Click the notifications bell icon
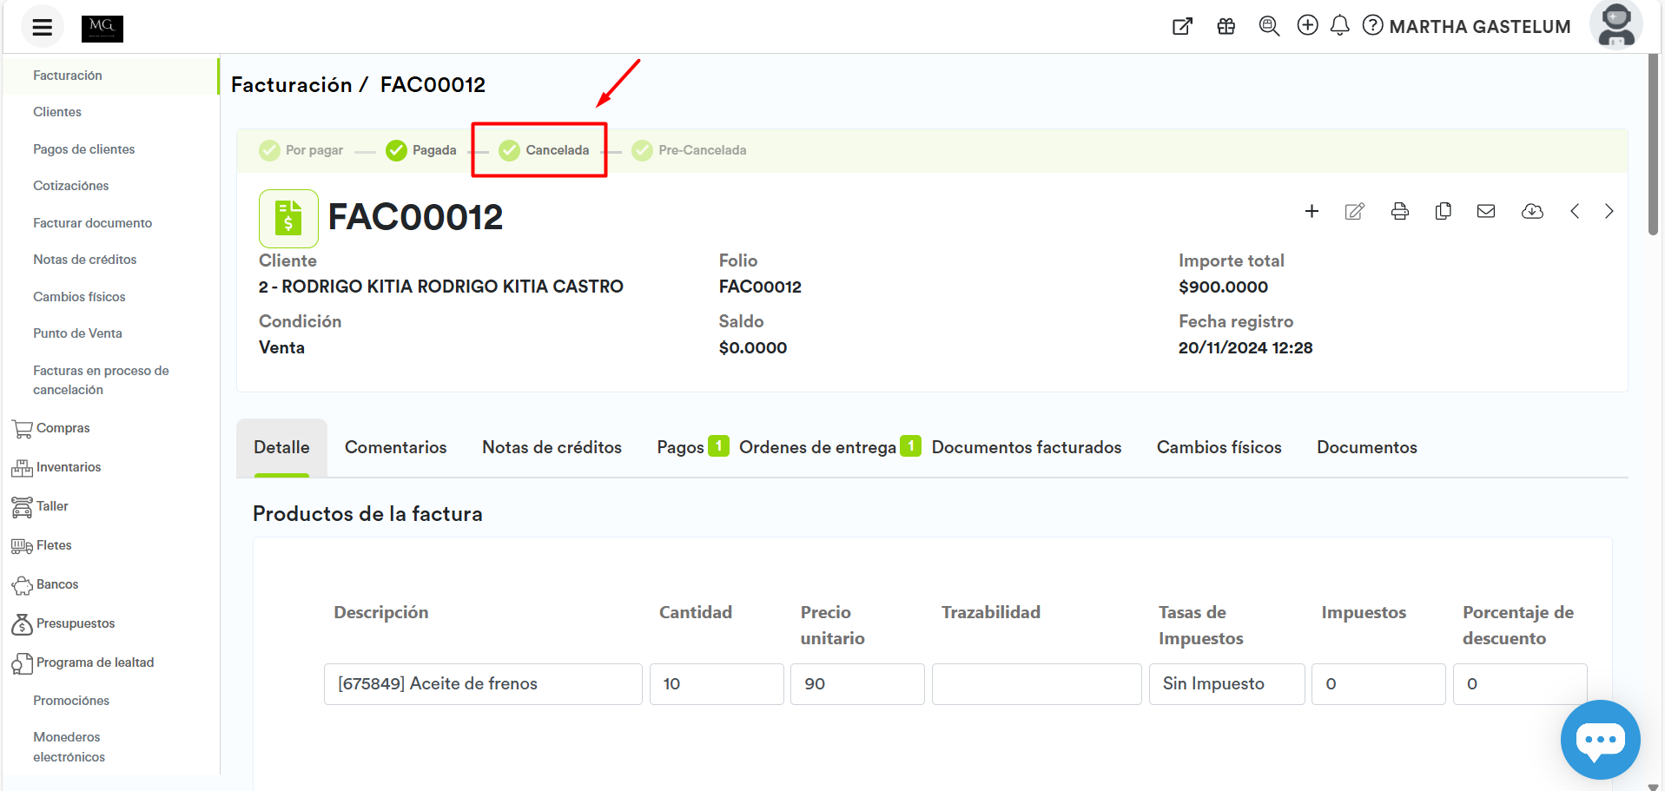This screenshot has height=791, width=1665. pyautogui.click(x=1339, y=26)
